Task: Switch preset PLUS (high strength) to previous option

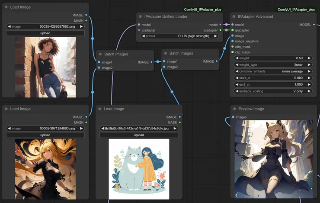Action: (x=143, y=36)
